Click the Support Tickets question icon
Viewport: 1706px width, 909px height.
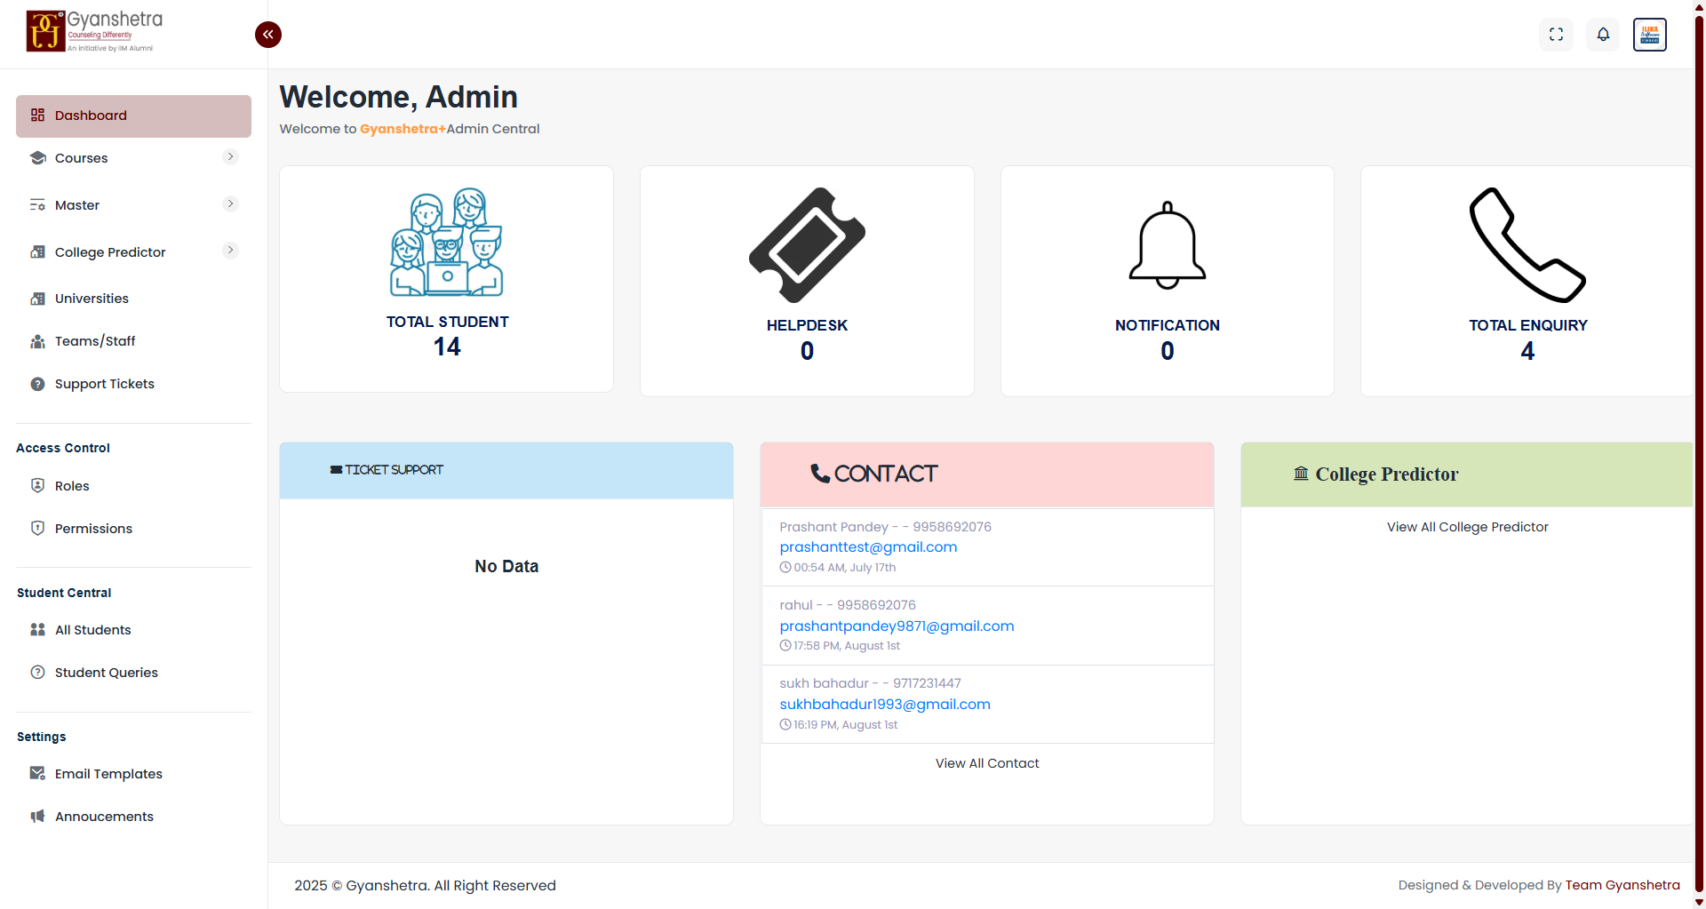tap(37, 384)
